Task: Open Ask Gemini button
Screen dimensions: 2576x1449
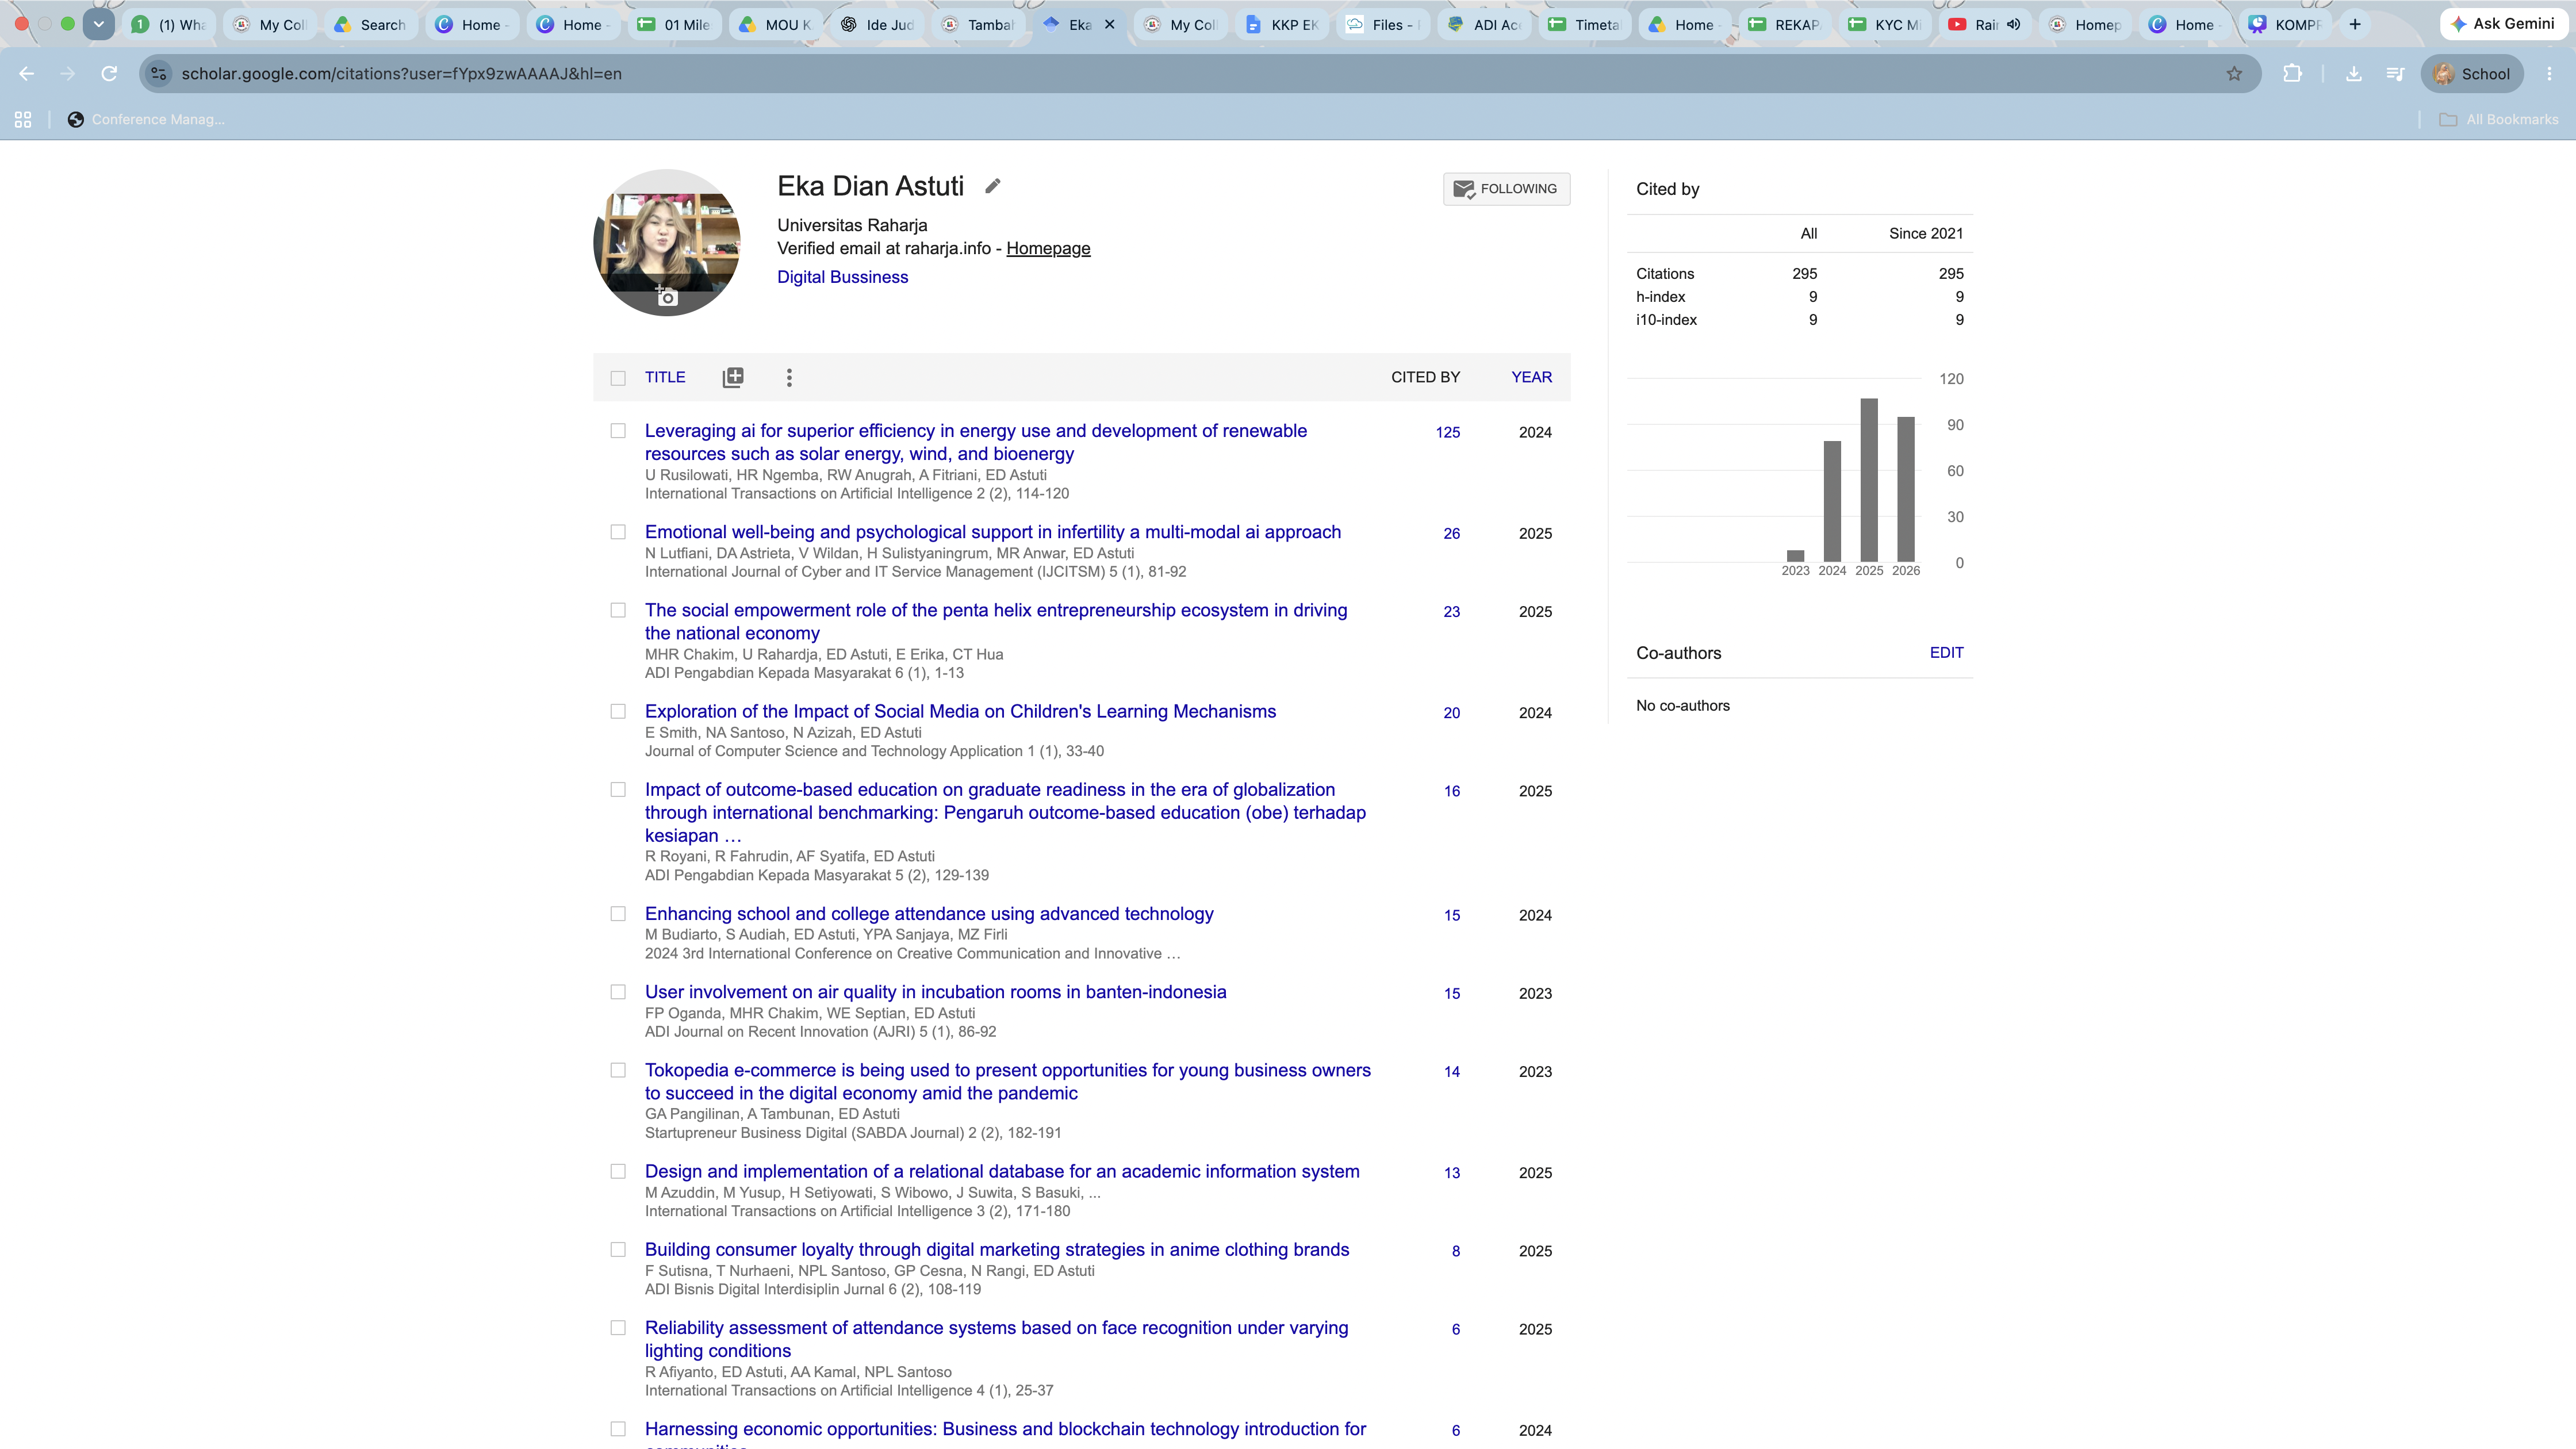Action: (x=2503, y=24)
